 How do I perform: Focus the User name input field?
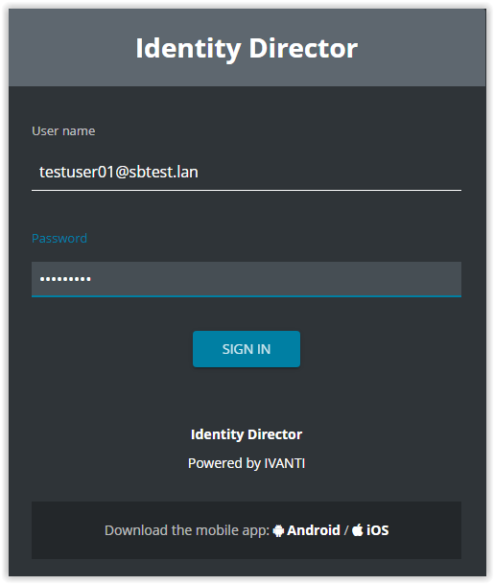coord(247,173)
